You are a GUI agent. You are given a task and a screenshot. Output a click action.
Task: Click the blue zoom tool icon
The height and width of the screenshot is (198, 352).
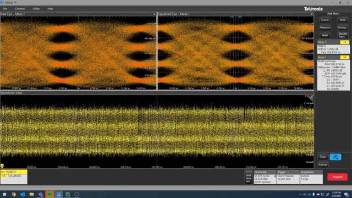[335, 157]
